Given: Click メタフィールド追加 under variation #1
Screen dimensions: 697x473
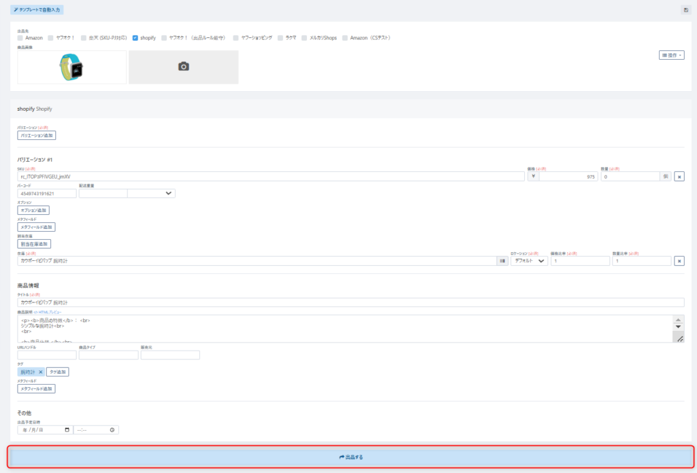Looking at the screenshot, I should pyautogui.click(x=37, y=227).
